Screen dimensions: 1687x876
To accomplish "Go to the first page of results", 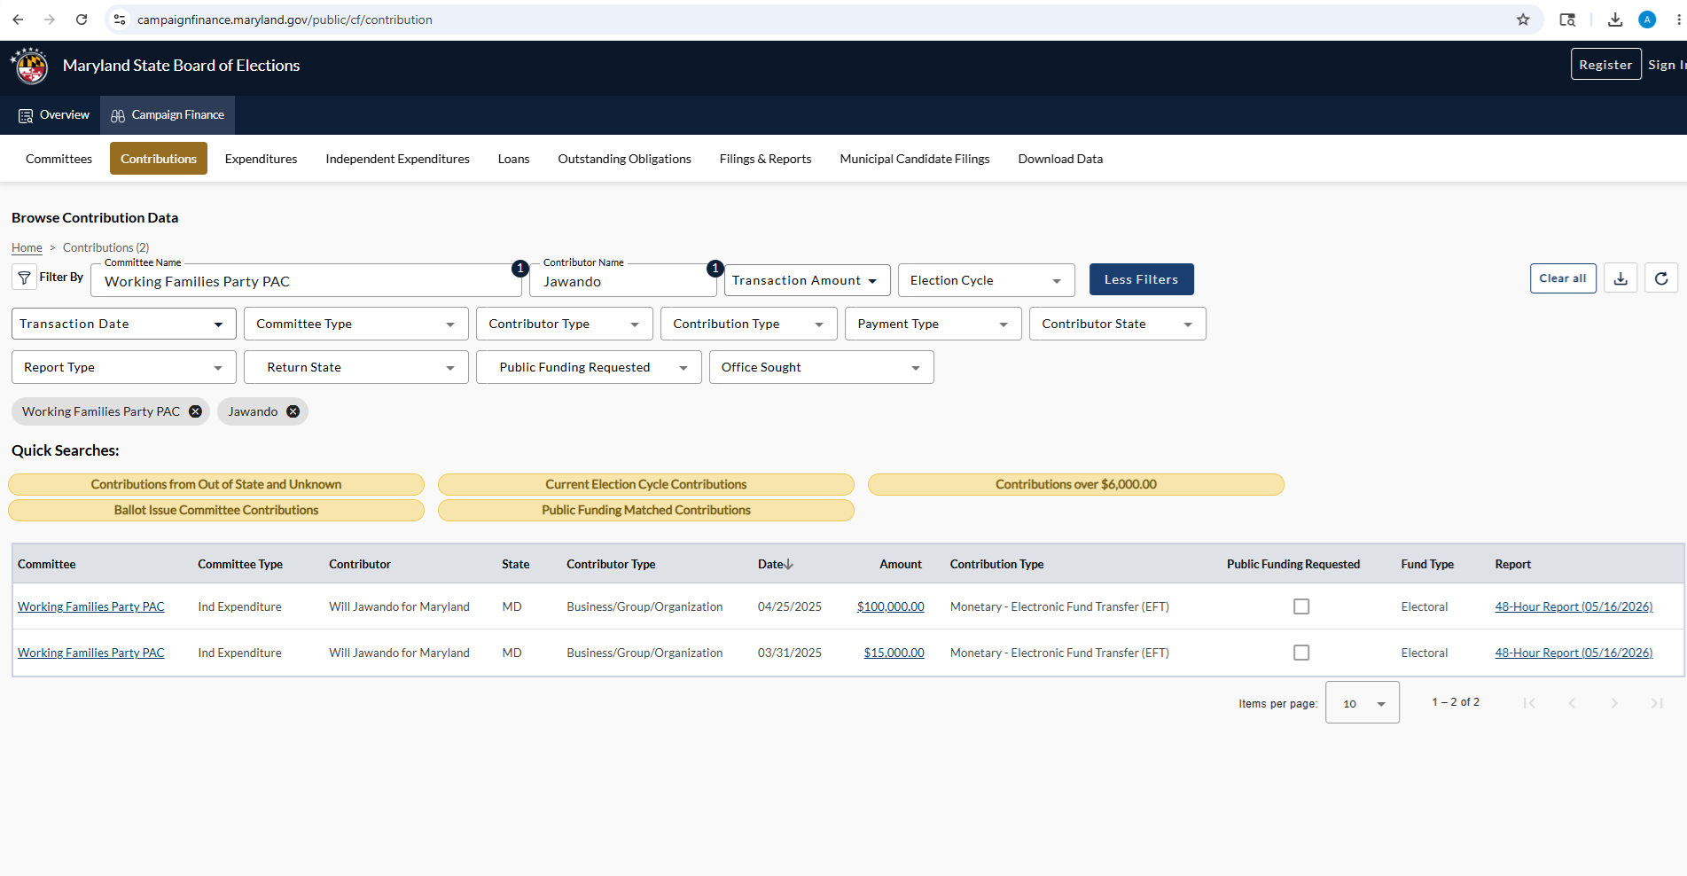I will coord(1529,703).
